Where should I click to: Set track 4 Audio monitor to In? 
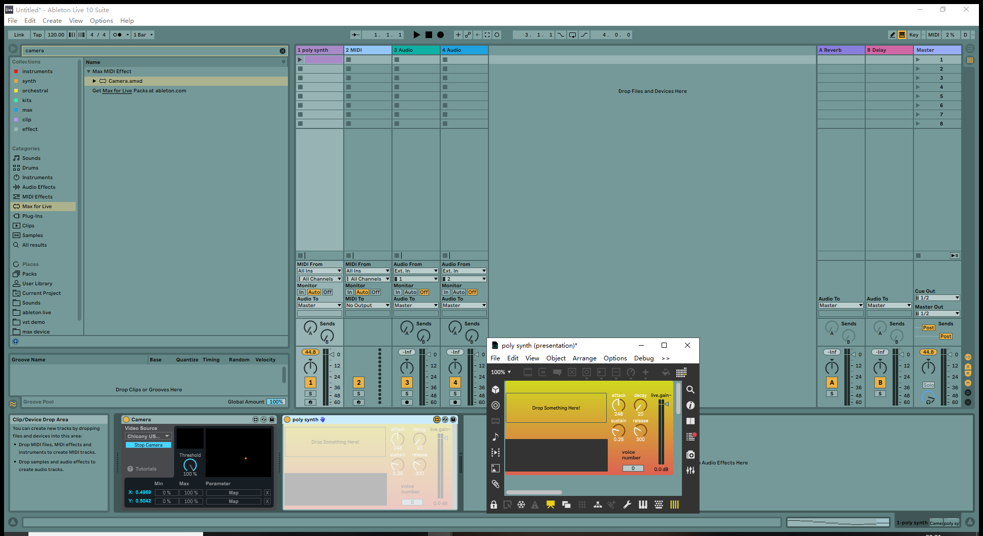(446, 292)
